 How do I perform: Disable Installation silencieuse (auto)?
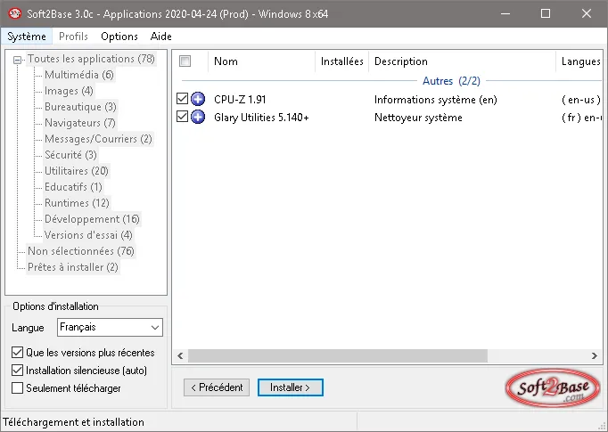[x=18, y=370]
